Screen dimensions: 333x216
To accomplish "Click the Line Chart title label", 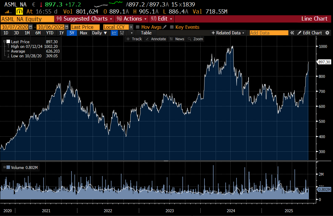I will point(314,19).
